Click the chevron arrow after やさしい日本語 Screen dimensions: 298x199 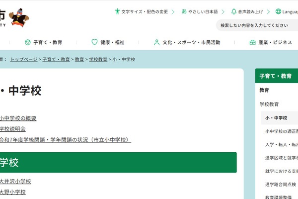point(223,12)
